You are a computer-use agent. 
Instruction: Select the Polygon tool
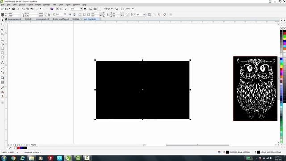pos(3,57)
